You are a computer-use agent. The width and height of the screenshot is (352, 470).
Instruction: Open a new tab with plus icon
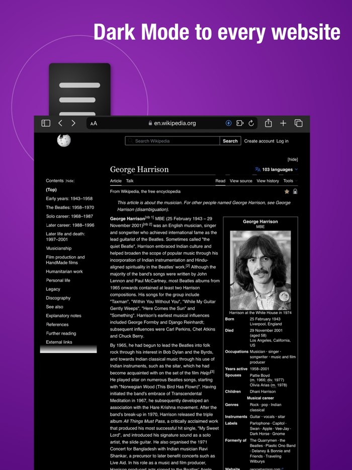coord(283,123)
